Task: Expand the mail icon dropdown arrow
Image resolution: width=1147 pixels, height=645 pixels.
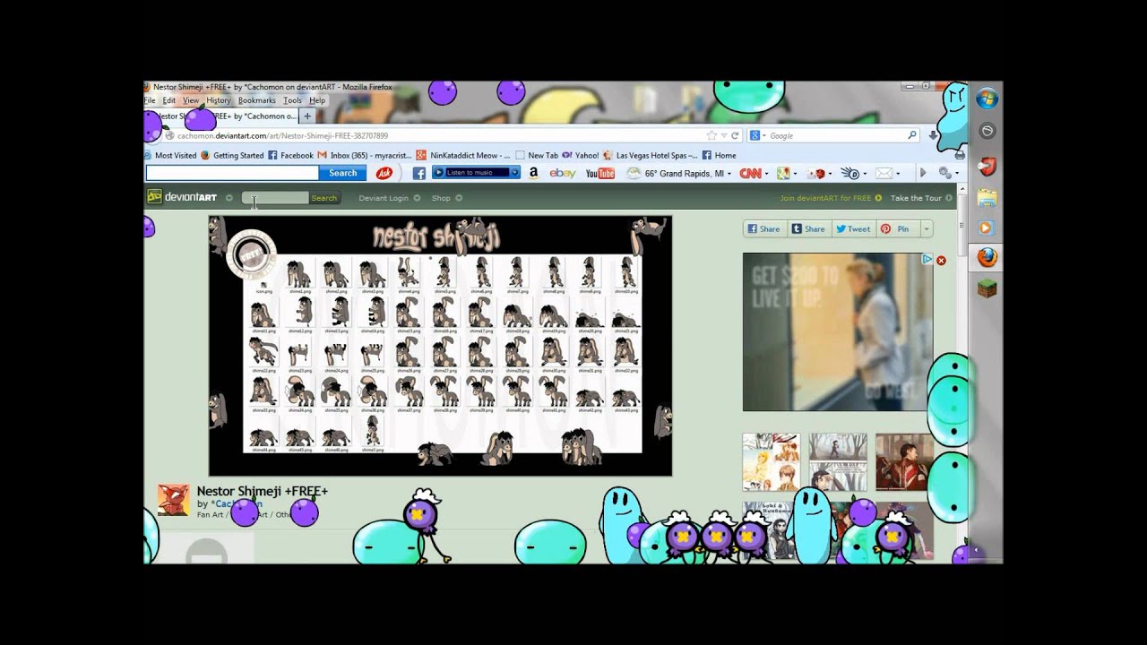Action: click(x=898, y=174)
